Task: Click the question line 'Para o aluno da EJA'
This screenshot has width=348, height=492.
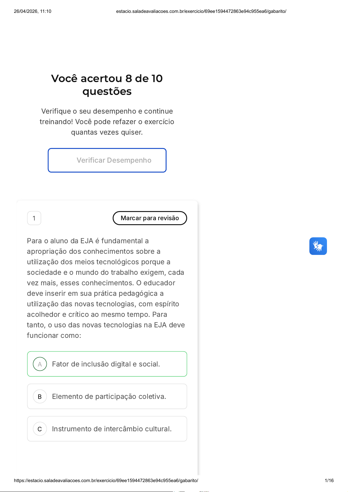Action: tap(88, 241)
